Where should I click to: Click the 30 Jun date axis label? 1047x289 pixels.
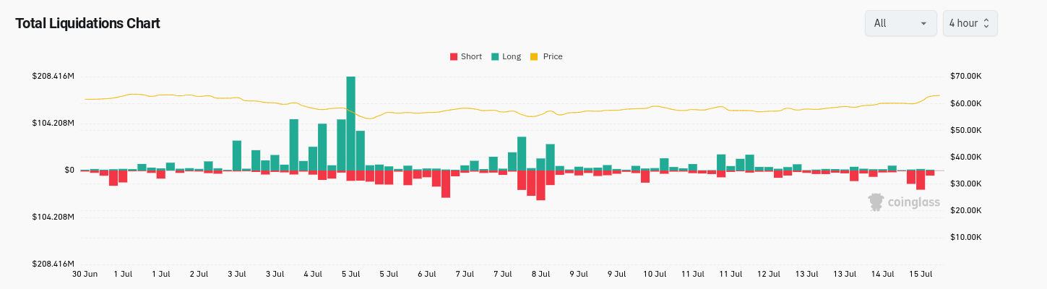point(85,275)
